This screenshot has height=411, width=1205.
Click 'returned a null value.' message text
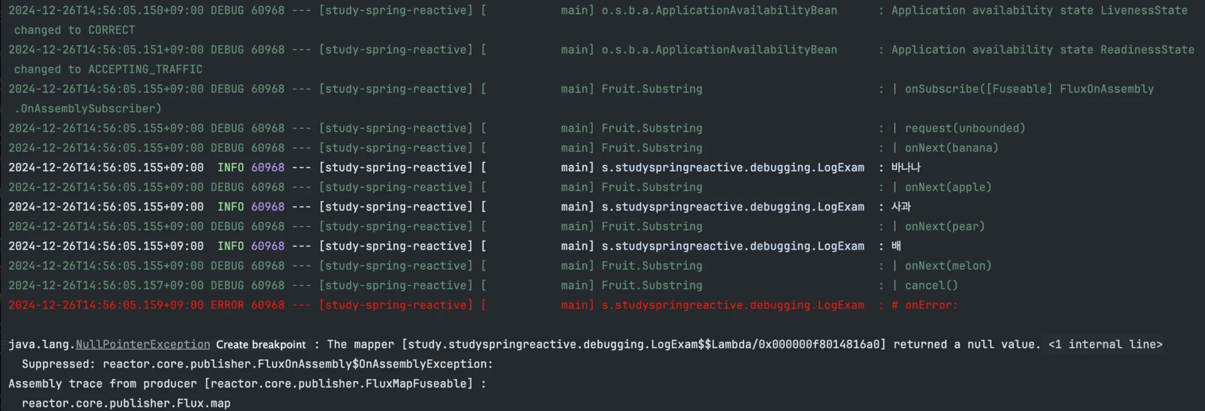point(967,344)
